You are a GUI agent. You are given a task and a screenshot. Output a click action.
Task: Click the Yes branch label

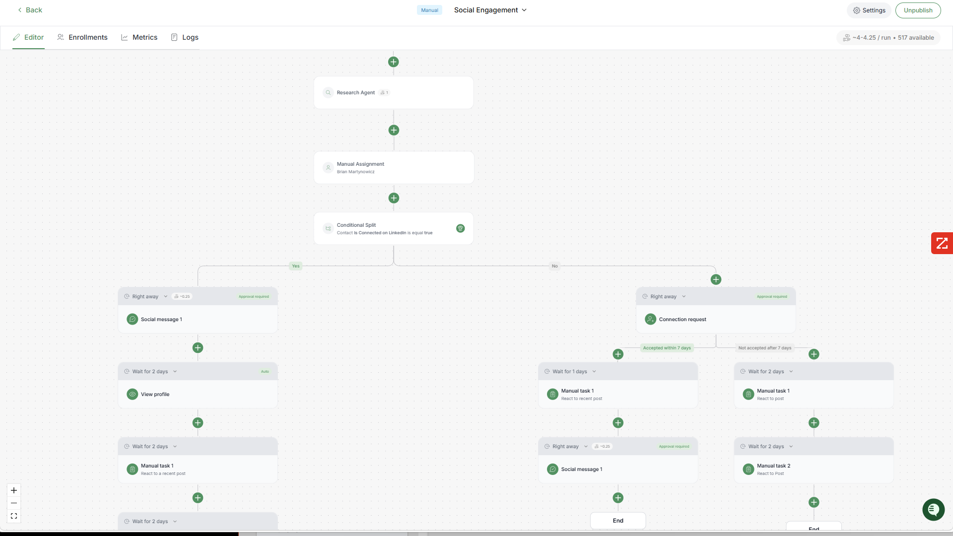point(296,266)
